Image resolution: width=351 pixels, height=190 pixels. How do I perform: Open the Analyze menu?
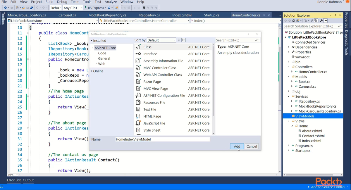tap(111, 2)
